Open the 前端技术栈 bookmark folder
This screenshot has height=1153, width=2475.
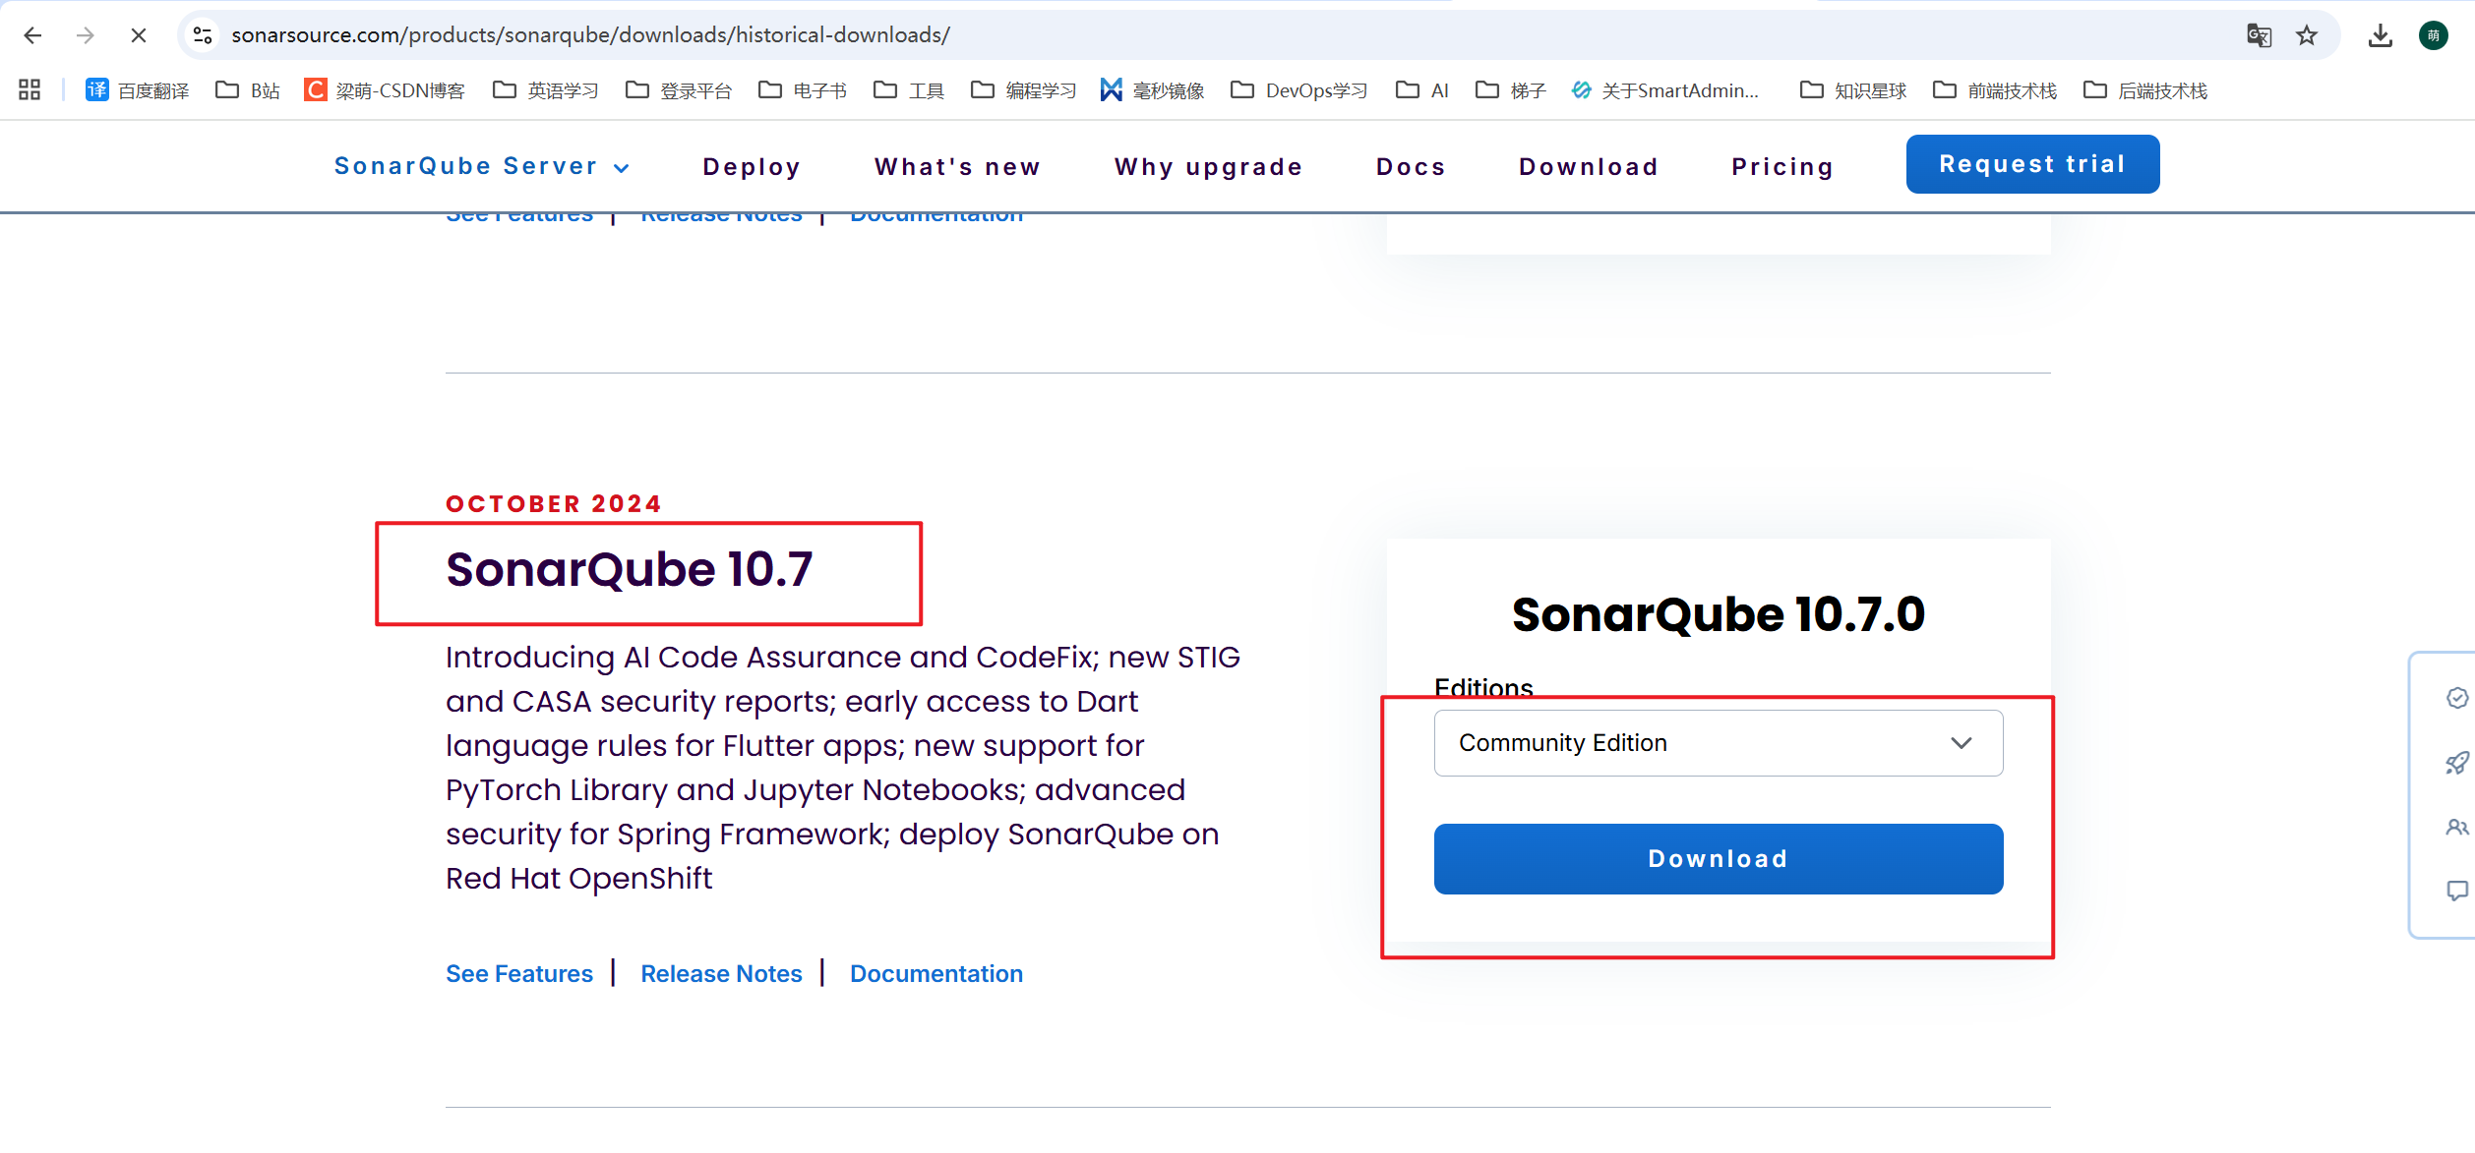tap(1995, 90)
